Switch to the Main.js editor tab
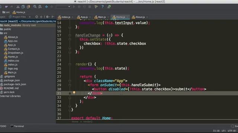Image resolution: width=238 pixels, height=133 pixels. (x=100, y=17)
